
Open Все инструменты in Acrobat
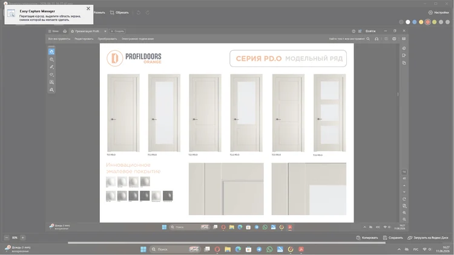click(x=59, y=39)
